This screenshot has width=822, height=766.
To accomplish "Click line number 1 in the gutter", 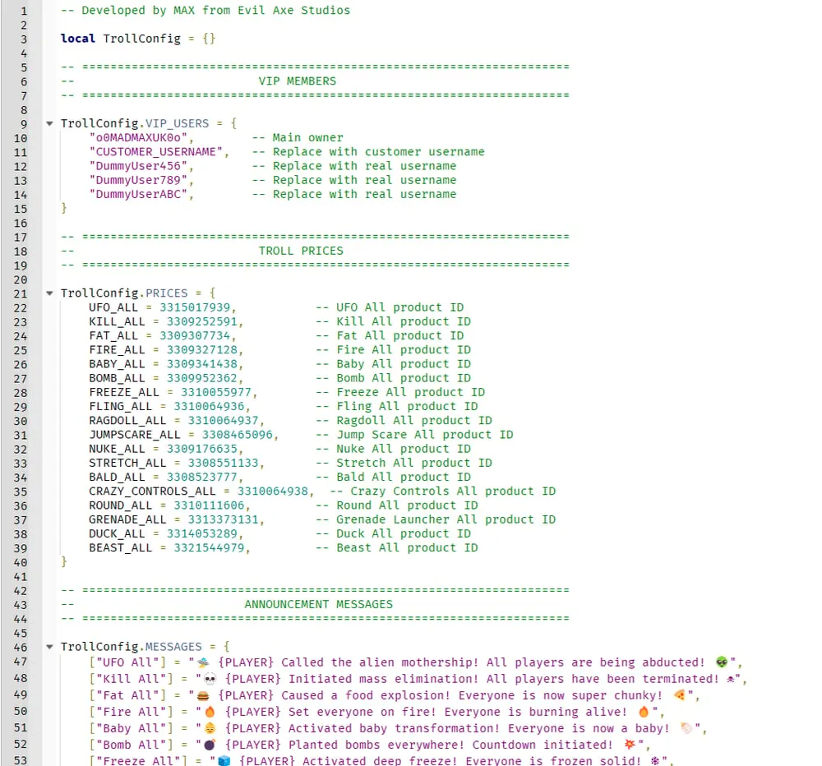I will point(23,11).
